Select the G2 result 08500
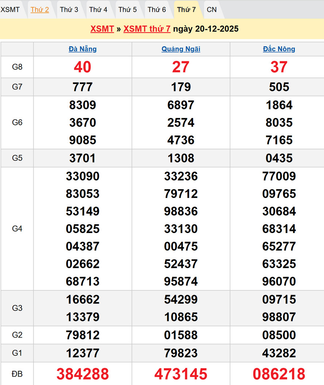 point(279,335)
